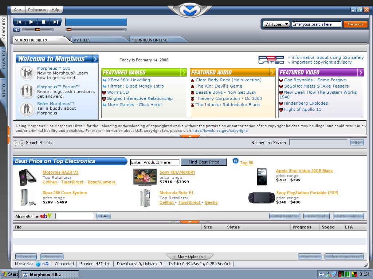The width and height of the screenshot is (373, 279).
Task: Collapse the lower panel with orange down-arrow
Action: tap(189, 222)
